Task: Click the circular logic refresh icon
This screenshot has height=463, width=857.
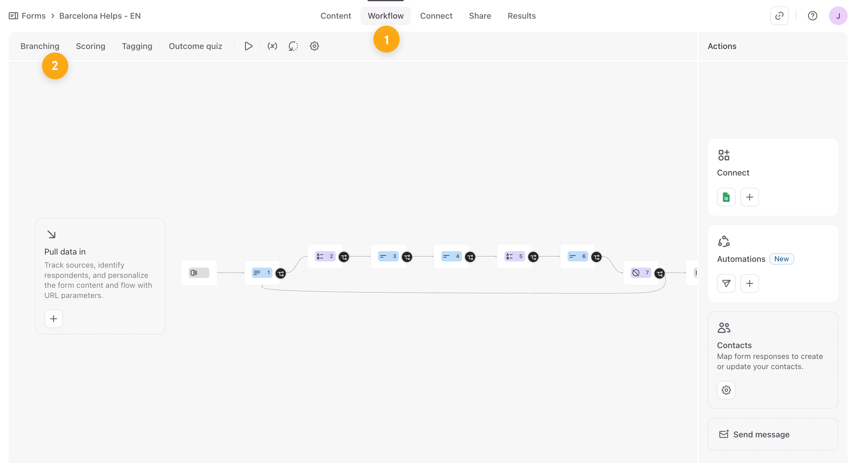Action: click(x=293, y=46)
